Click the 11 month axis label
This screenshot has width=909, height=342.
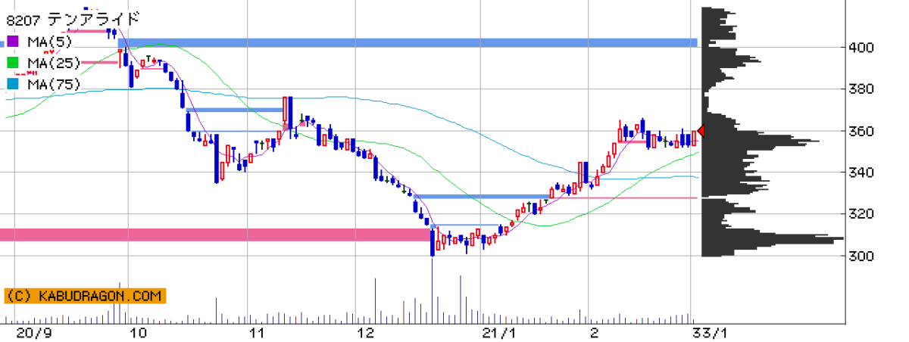(x=257, y=332)
